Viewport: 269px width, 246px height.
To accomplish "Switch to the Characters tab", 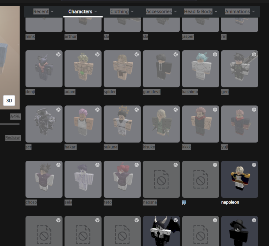I will [x=83, y=11].
